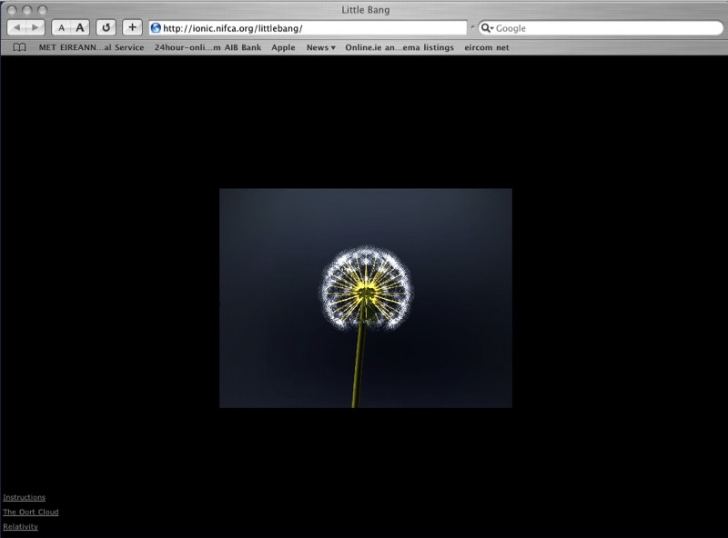Image resolution: width=728 pixels, height=538 pixels.
Task: Open the bookmarks library book icon
Action: (19, 47)
